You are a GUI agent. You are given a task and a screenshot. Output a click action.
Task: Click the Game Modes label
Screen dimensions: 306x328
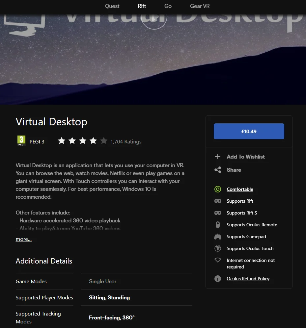(x=31, y=281)
